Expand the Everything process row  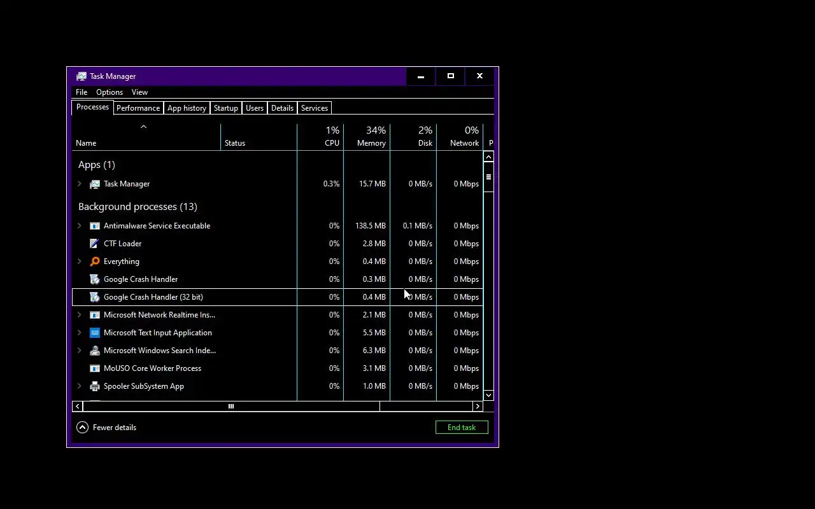pos(80,261)
